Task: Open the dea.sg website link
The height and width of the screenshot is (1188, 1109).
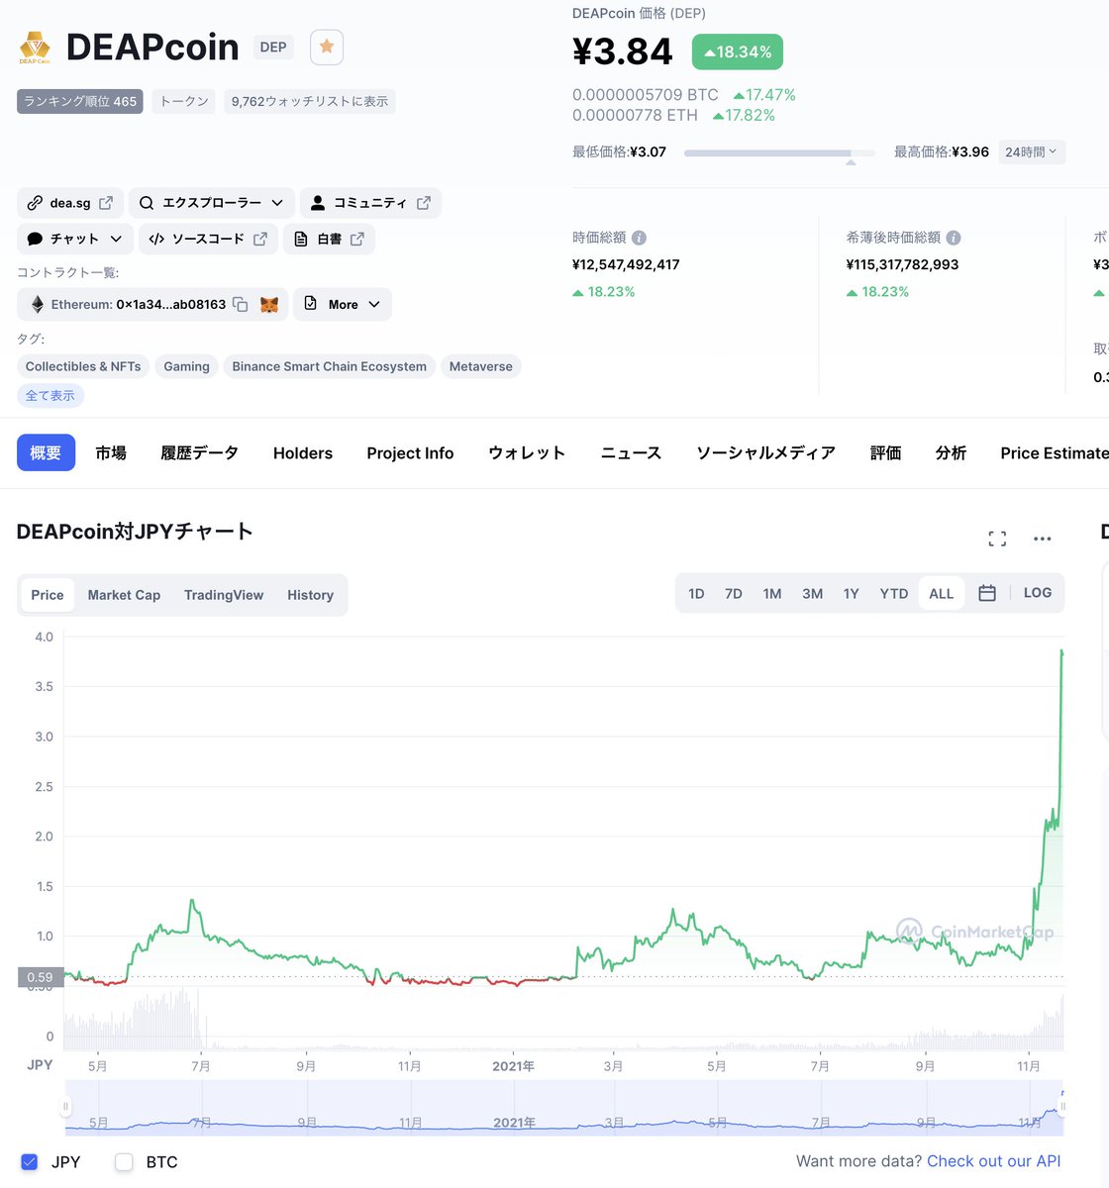Action: coord(70,203)
